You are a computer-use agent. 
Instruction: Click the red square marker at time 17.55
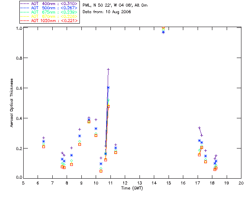pyautogui.click(x=205, y=162)
